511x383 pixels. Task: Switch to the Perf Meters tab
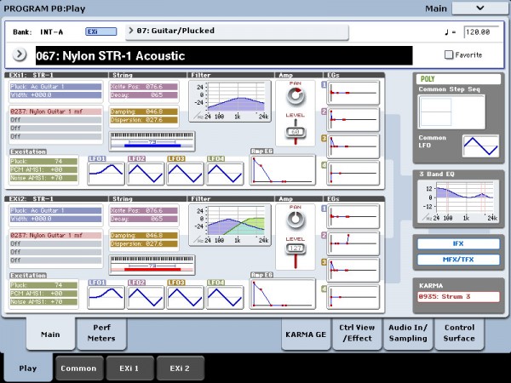(x=101, y=333)
